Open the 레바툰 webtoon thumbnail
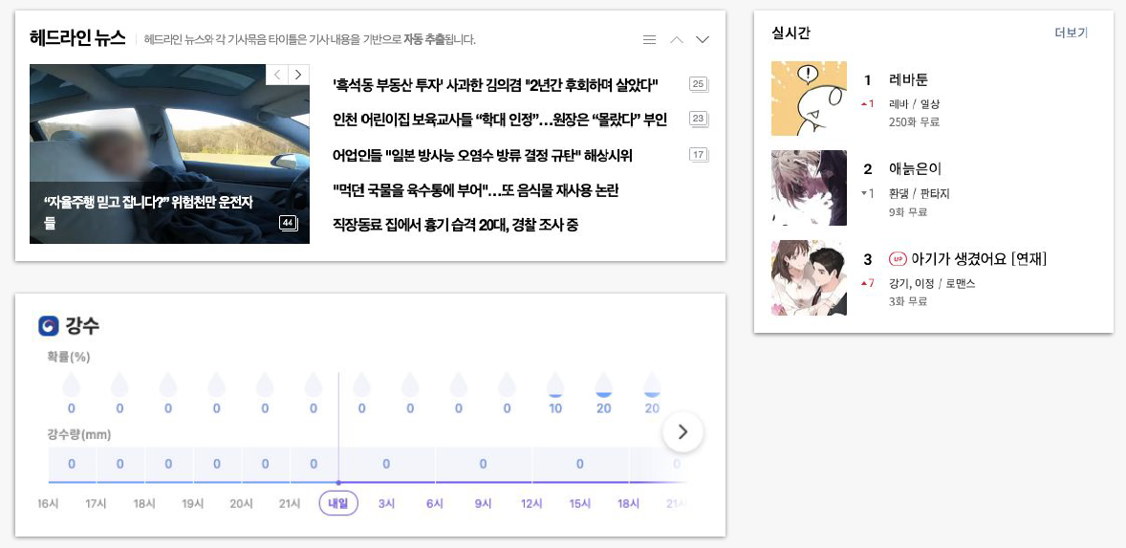Image resolution: width=1126 pixels, height=548 pixels. (809, 99)
